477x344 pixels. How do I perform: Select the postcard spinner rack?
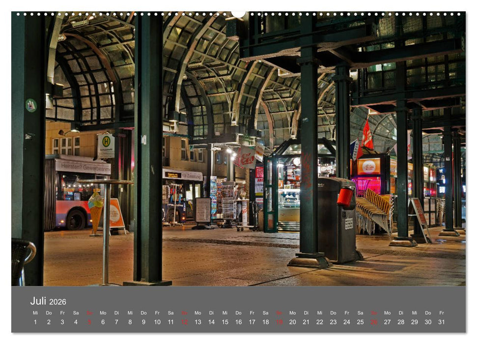coord(228,201)
